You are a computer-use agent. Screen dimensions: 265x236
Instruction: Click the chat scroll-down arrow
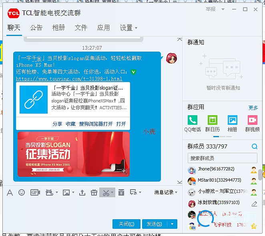(180, 182)
